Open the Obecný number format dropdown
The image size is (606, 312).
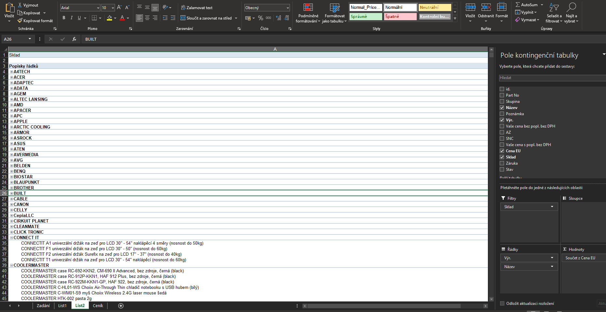[288, 8]
